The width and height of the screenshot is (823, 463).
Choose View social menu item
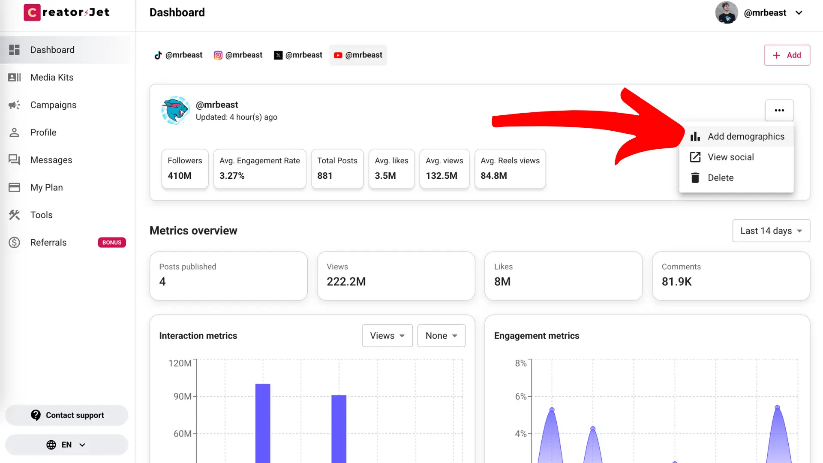pos(736,157)
